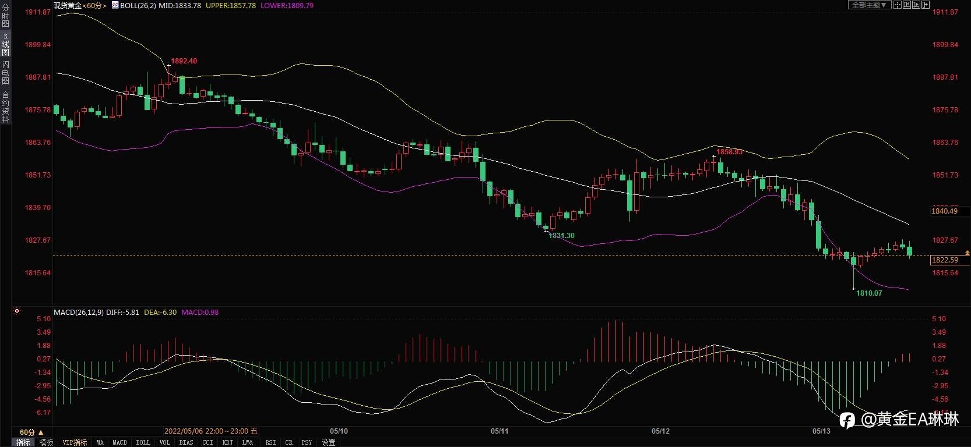The height and width of the screenshot is (447, 971).
Task: Click the 1831.30 low price label
Action: [x=561, y=236]
